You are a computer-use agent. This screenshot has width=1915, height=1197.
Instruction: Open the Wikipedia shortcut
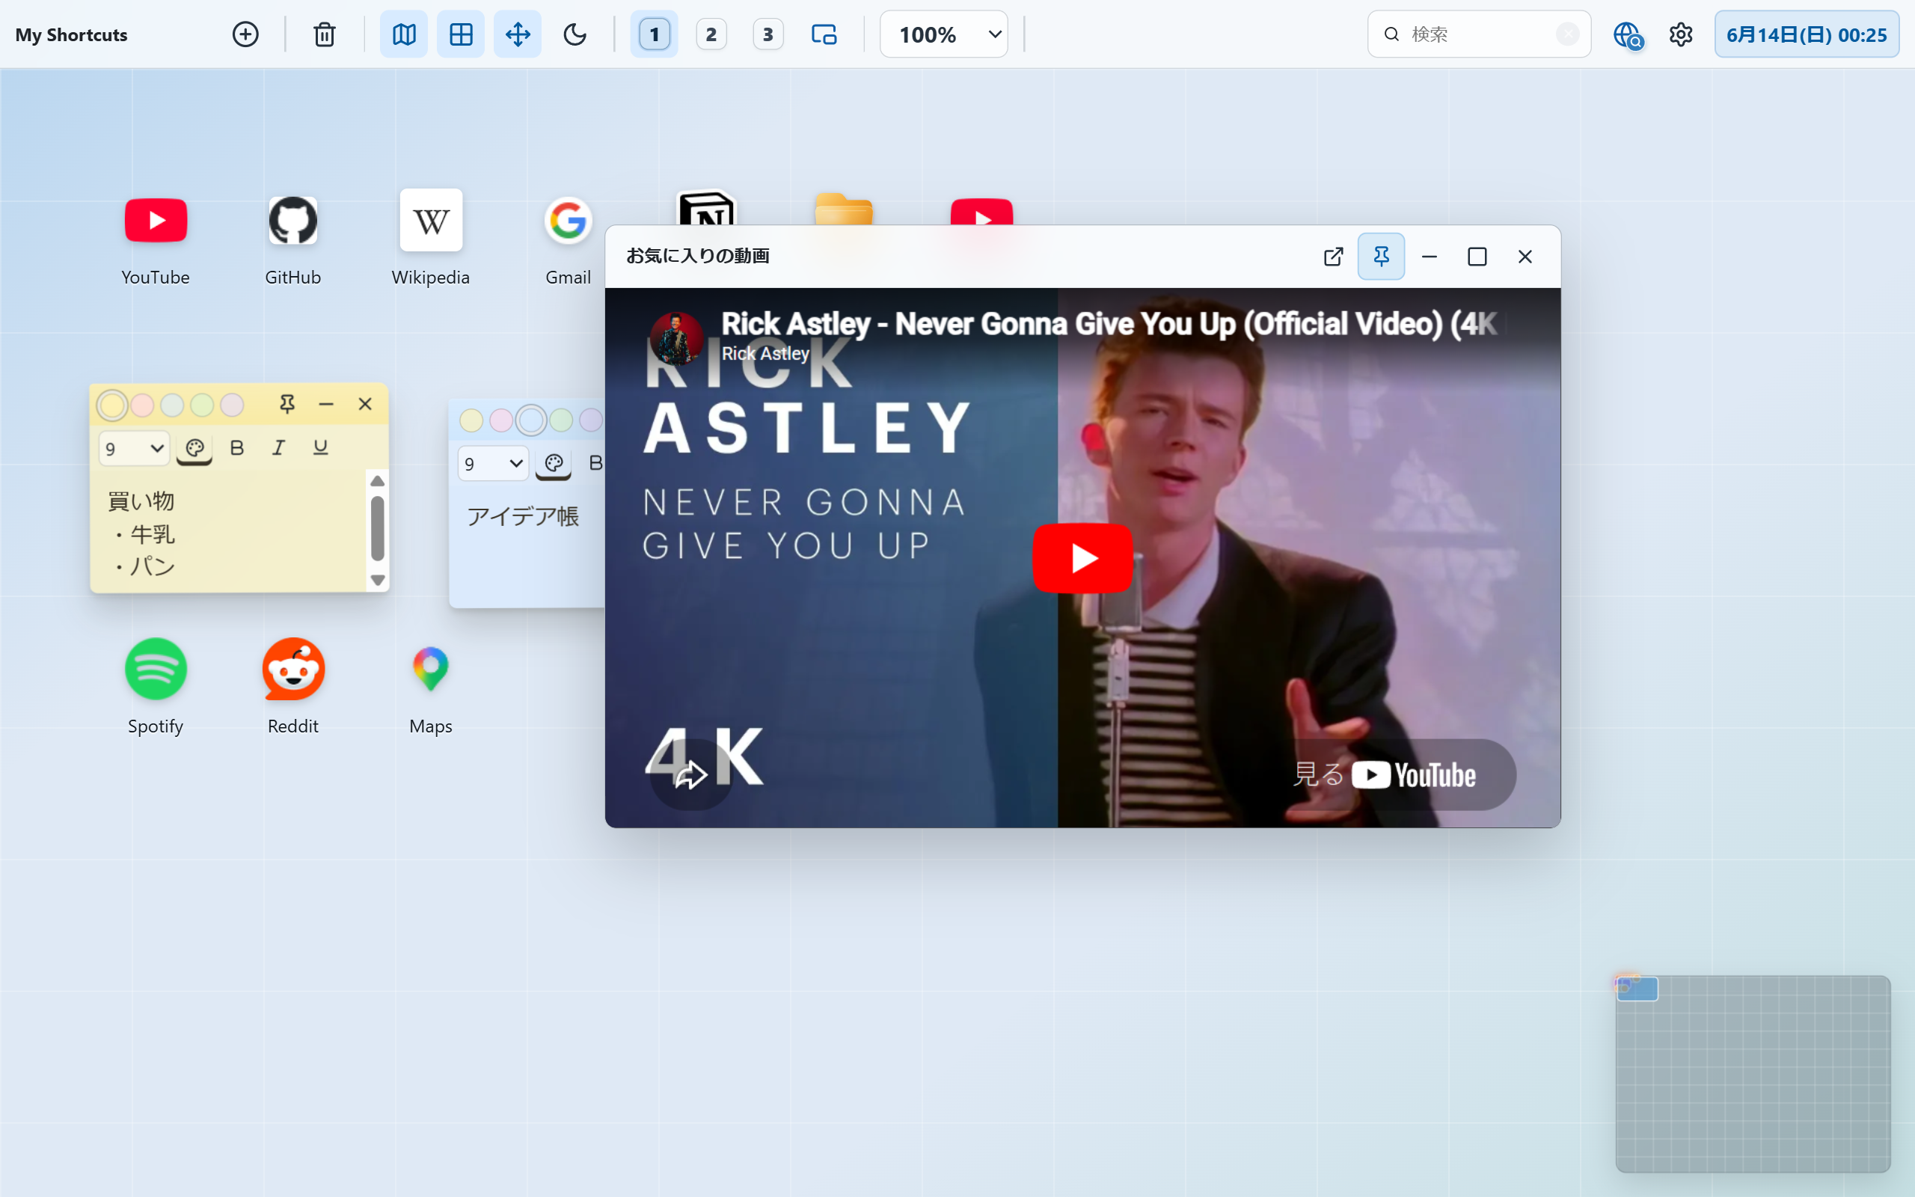430,237
